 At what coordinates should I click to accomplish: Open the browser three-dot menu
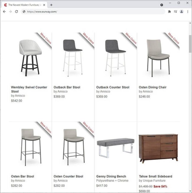[x=188, y=12]
